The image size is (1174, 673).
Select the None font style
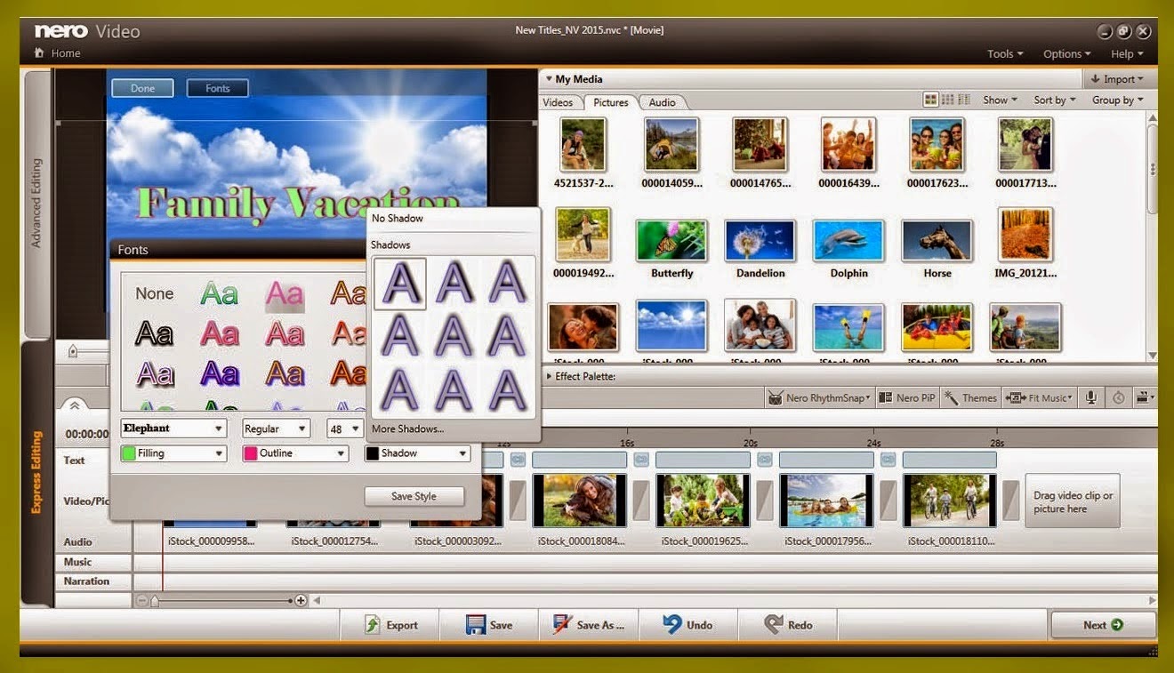(155, 293)
